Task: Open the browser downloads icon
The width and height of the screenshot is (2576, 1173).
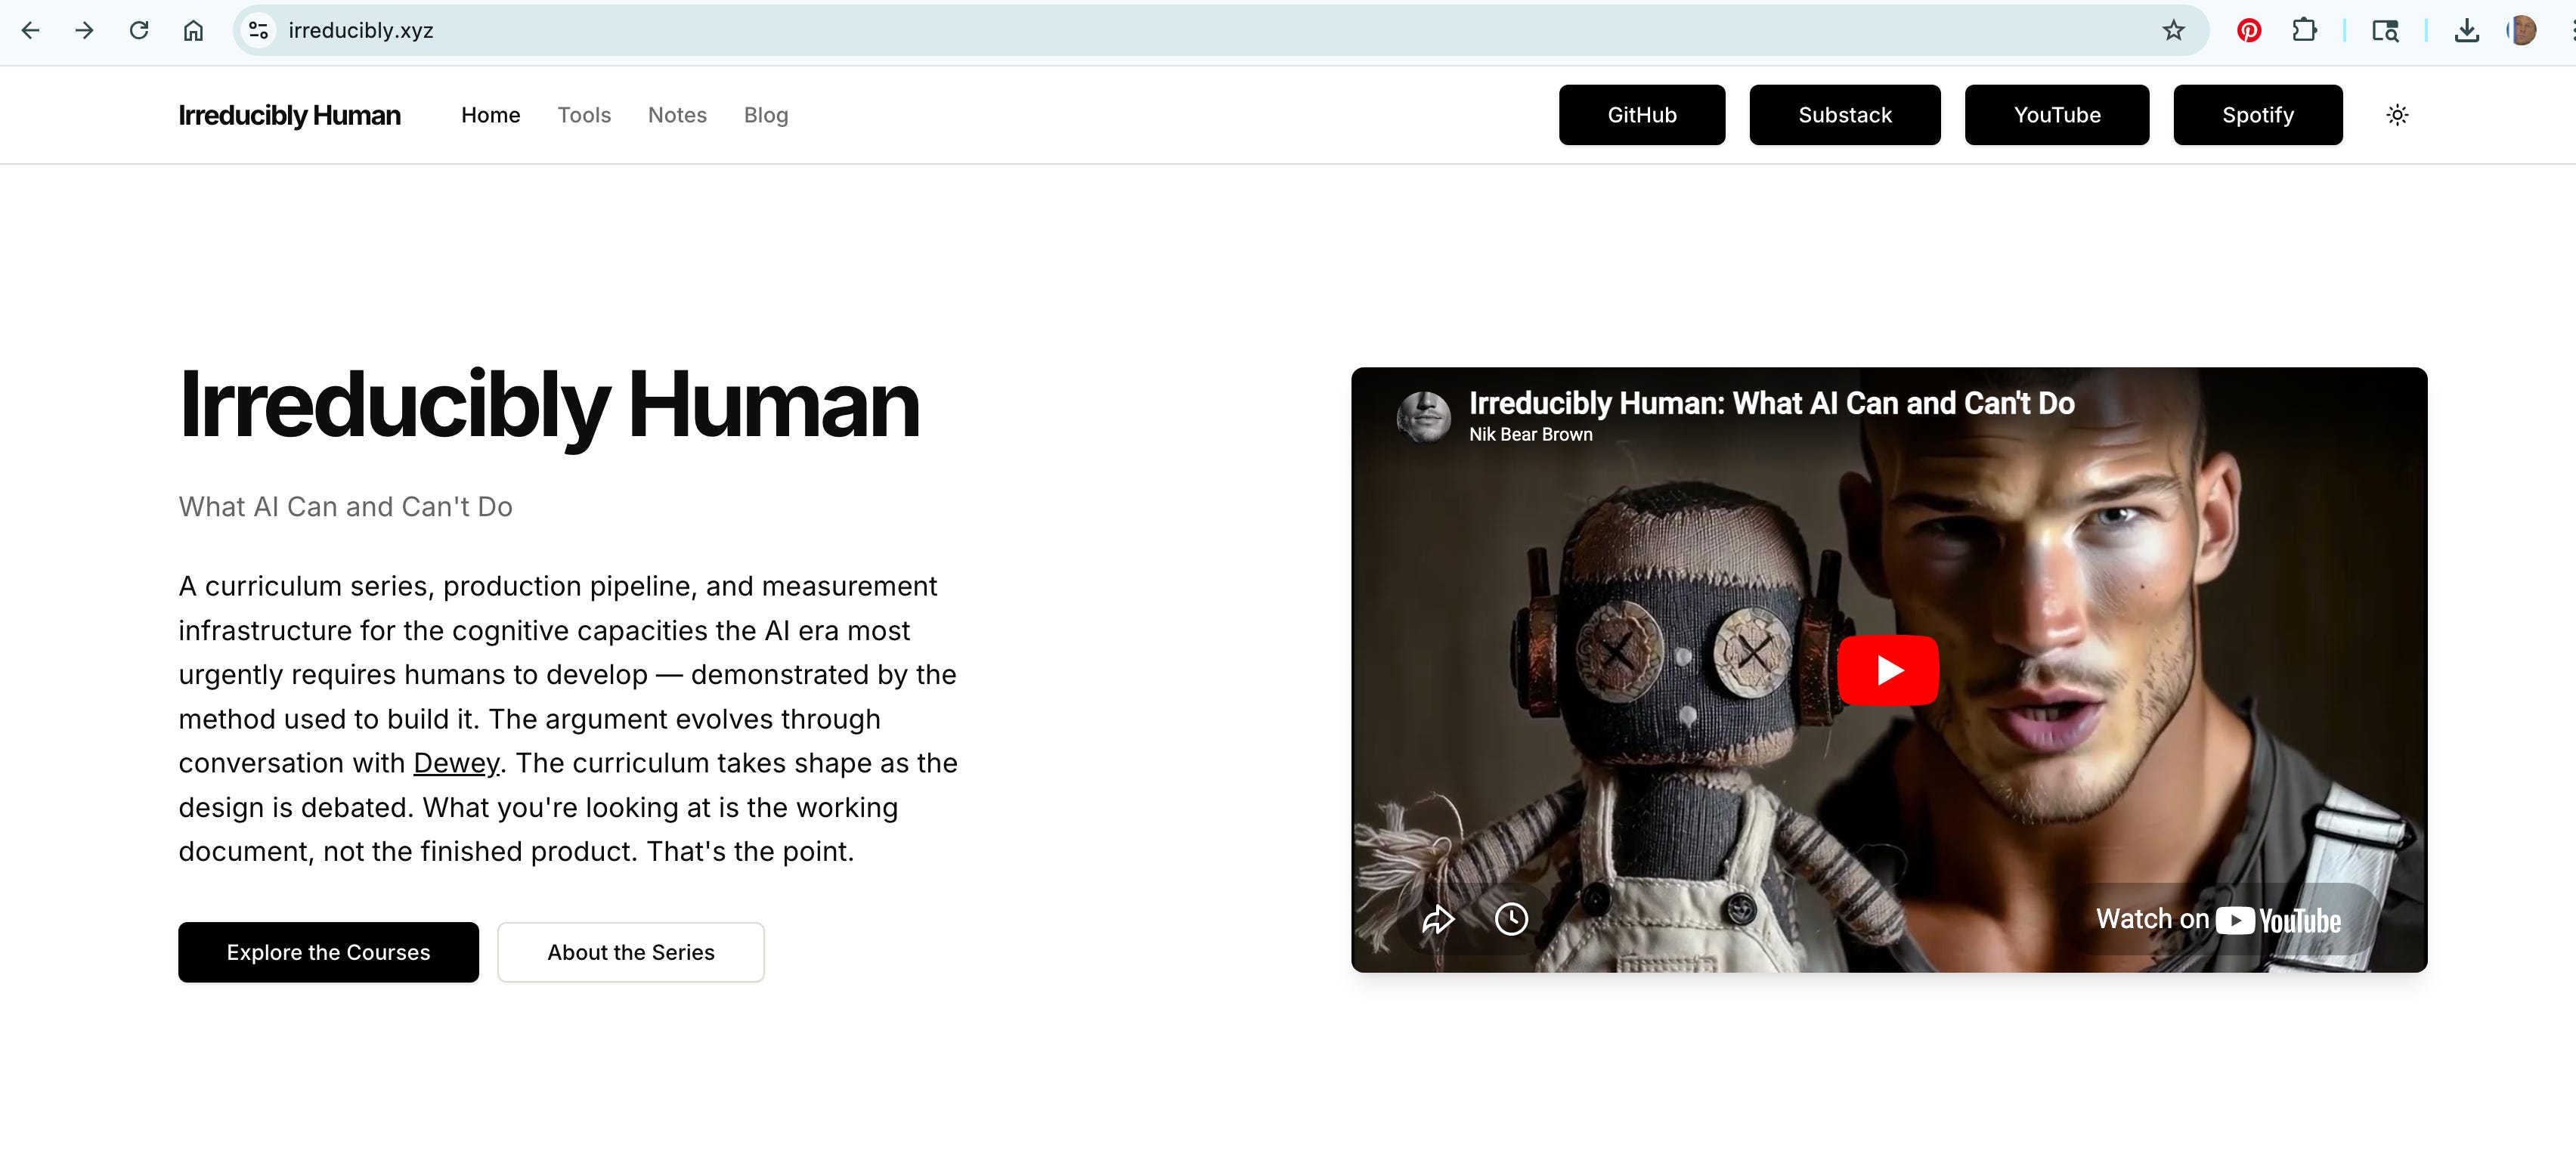Action: (2466, 30)
